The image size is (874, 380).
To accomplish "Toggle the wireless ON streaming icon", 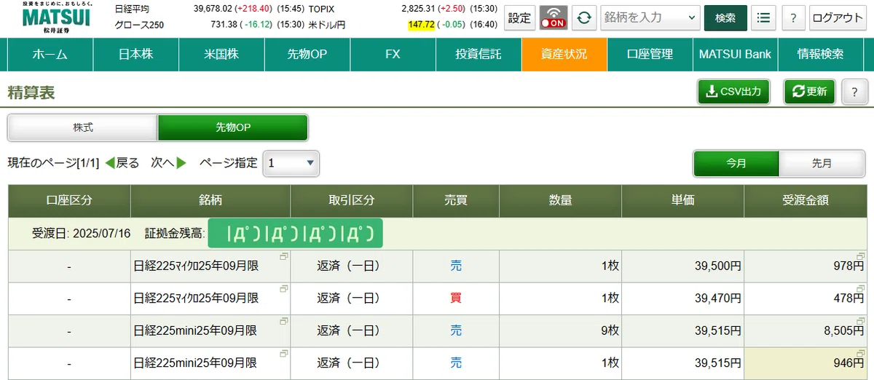I will [x=554, y=17].
